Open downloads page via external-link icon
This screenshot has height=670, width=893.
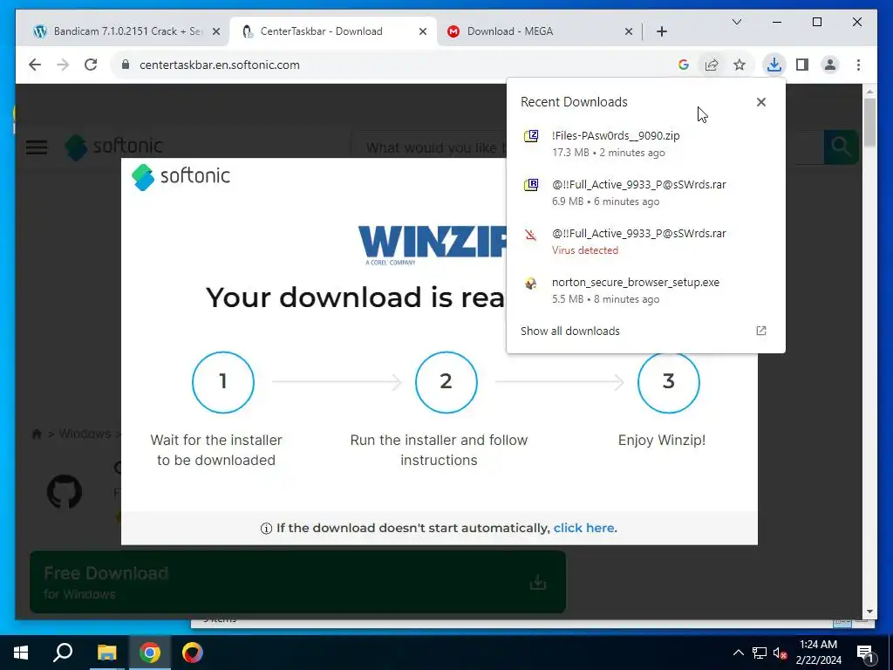point(760,331)
